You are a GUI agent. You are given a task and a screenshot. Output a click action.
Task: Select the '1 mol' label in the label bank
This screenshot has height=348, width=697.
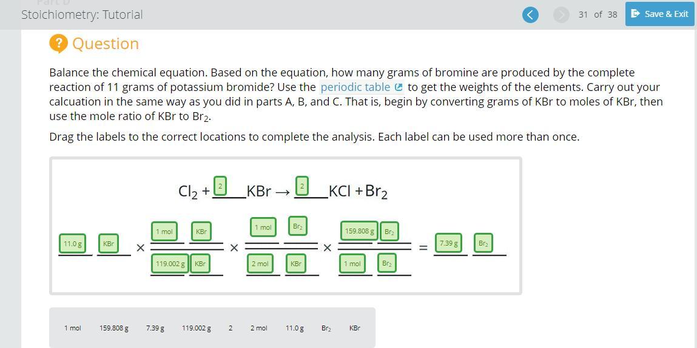pyautogui.click(x=72, y=329)
